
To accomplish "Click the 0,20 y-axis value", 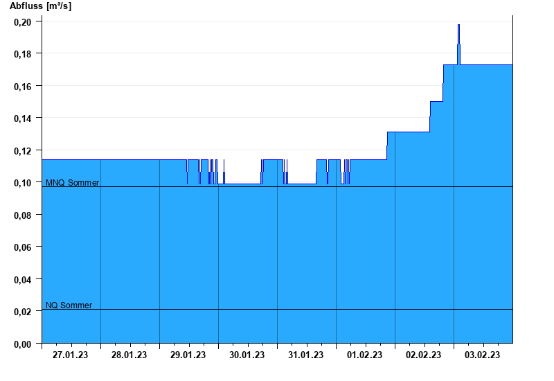I will point(23,22).
